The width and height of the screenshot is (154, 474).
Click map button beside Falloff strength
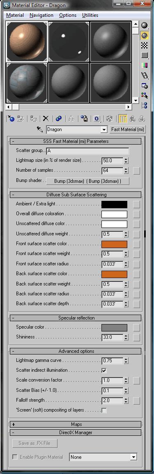(x=136, y=401)
